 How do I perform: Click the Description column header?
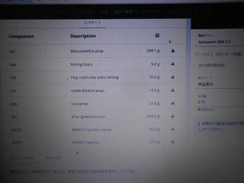83,36
